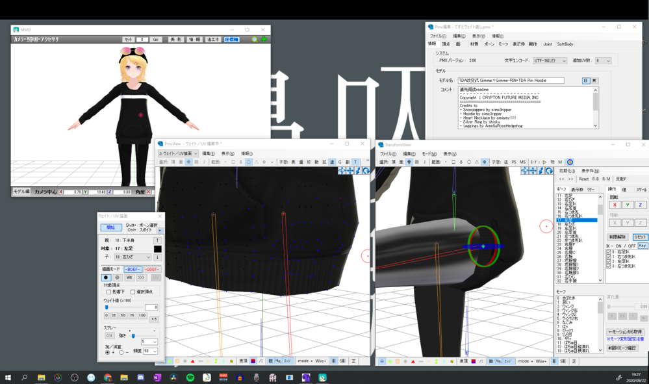Click the >>> draw mode button
The width and height of the screenshot is (649, 384).
tap(141, 277)
